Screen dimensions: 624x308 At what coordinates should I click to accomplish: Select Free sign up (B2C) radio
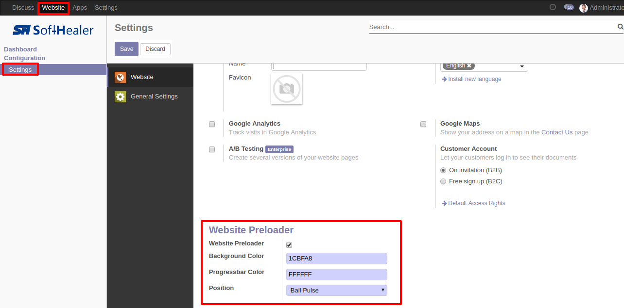tap(443, 181)
